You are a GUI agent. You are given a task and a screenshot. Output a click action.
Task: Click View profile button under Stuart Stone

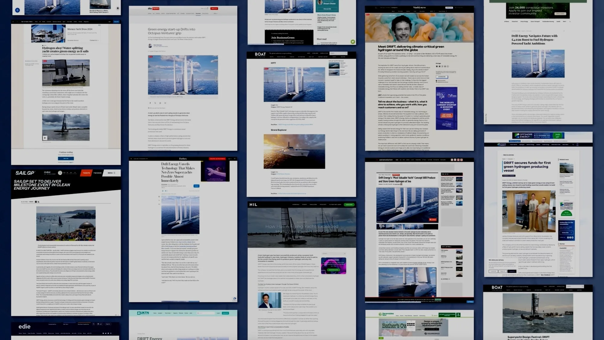[x=327, y=9]
